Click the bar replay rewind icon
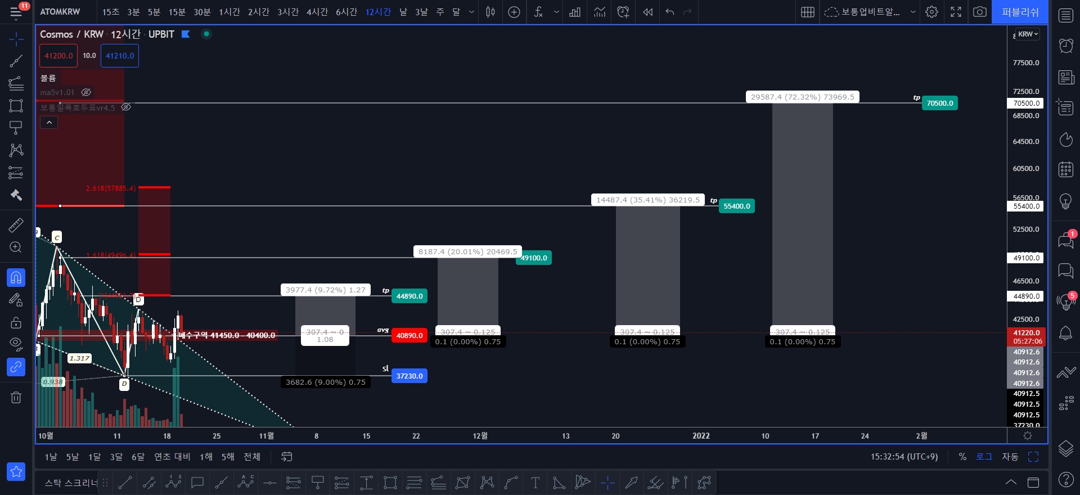This screenshot has width=1080, height=495. [x=648, y=12]
